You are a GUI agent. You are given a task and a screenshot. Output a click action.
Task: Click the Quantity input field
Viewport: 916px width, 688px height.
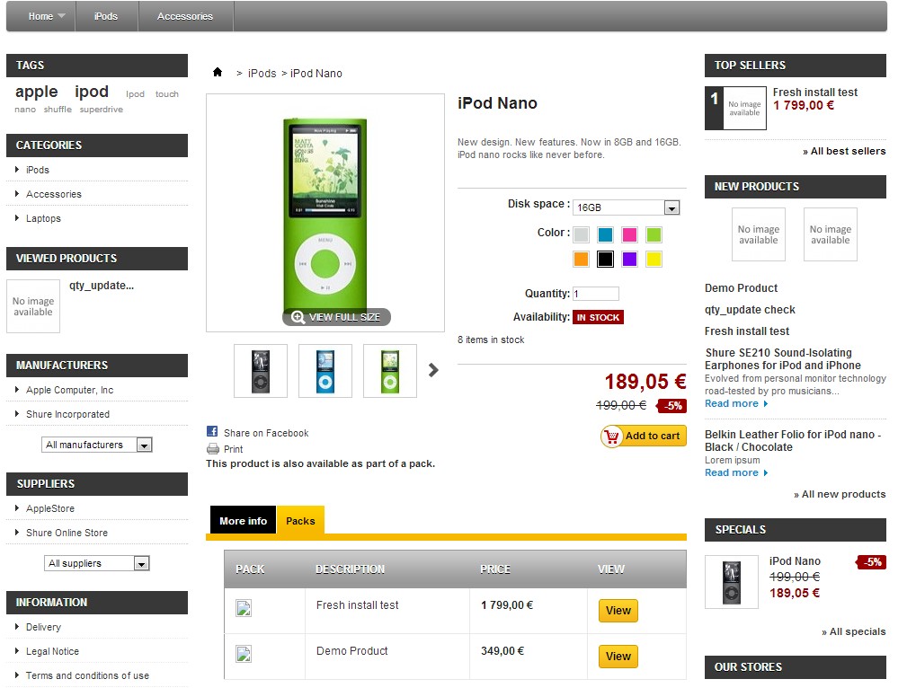(x=595, y=294)
